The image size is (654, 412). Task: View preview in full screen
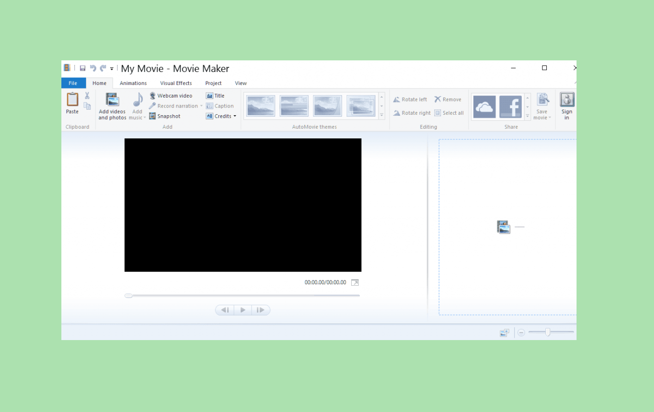coord(355,283)
